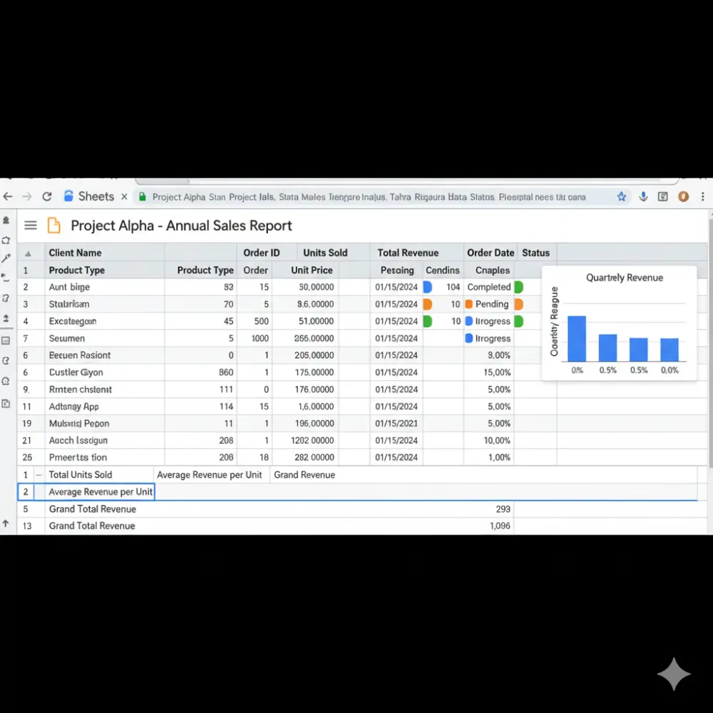Open the Chrome three-dot menu

tap(704, 196)
